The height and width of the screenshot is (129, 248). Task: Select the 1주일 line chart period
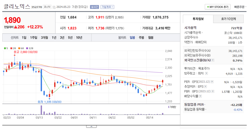coord(34,38)
